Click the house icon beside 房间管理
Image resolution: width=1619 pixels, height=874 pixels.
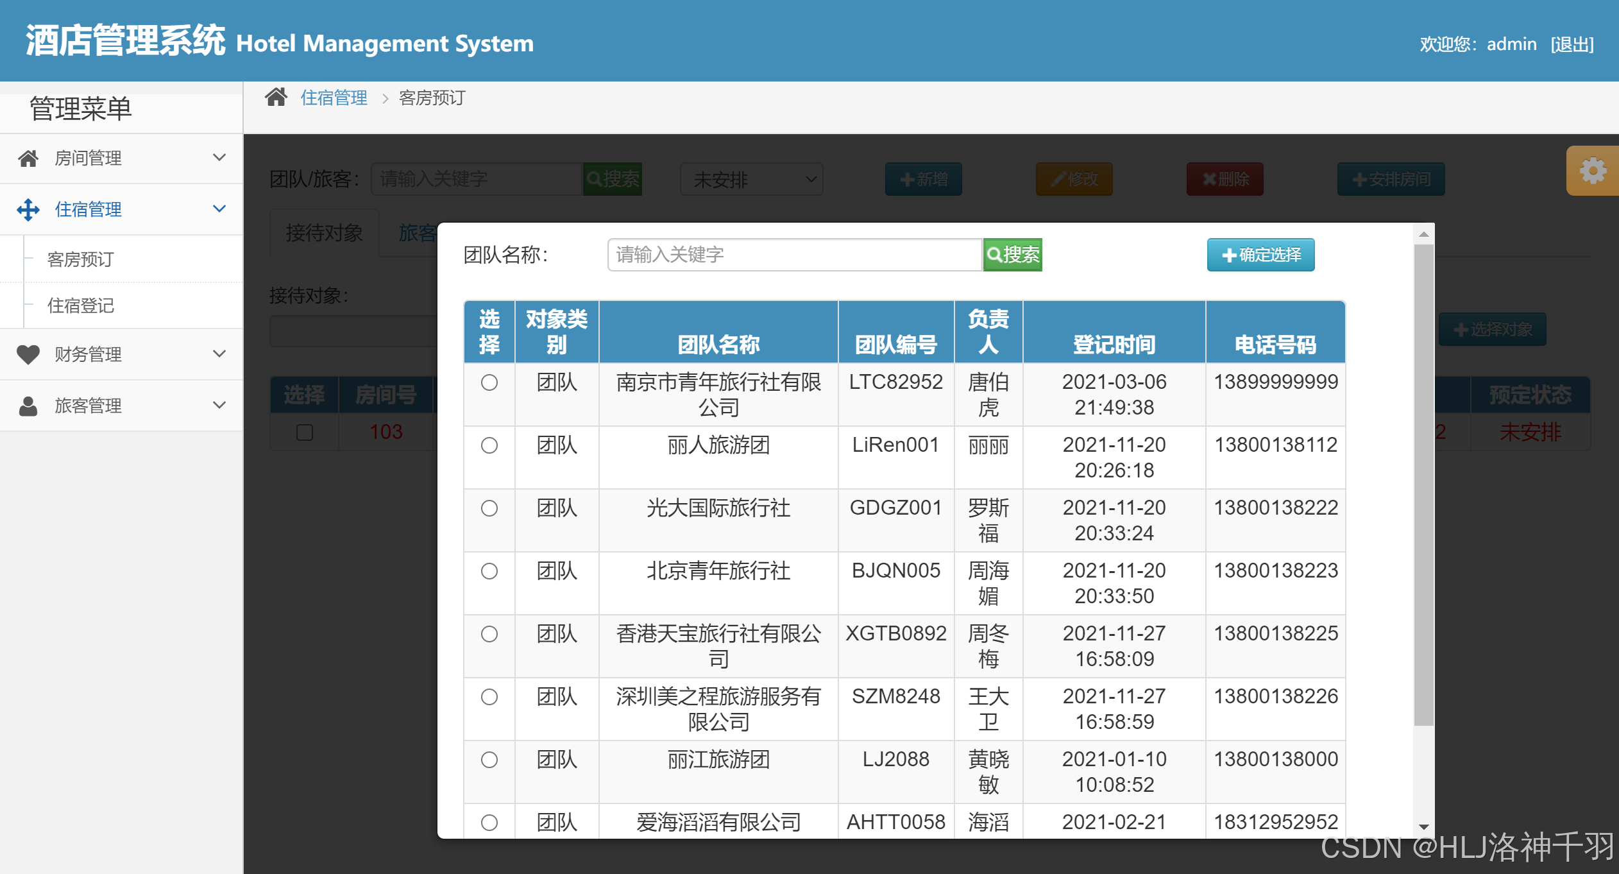[x=28, y=158]
